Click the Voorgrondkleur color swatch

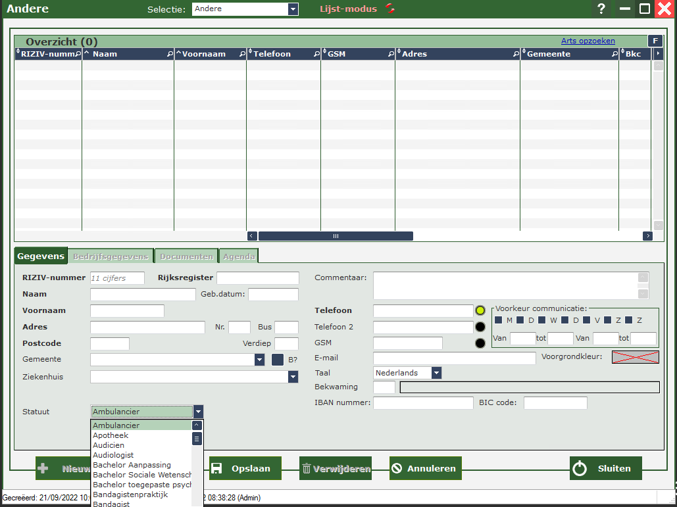(x=635, y=357)
